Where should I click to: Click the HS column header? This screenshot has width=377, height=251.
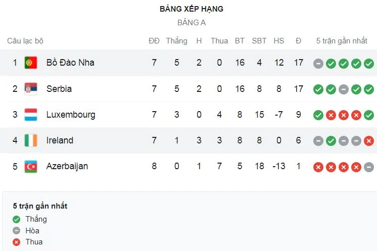(278, 41)
